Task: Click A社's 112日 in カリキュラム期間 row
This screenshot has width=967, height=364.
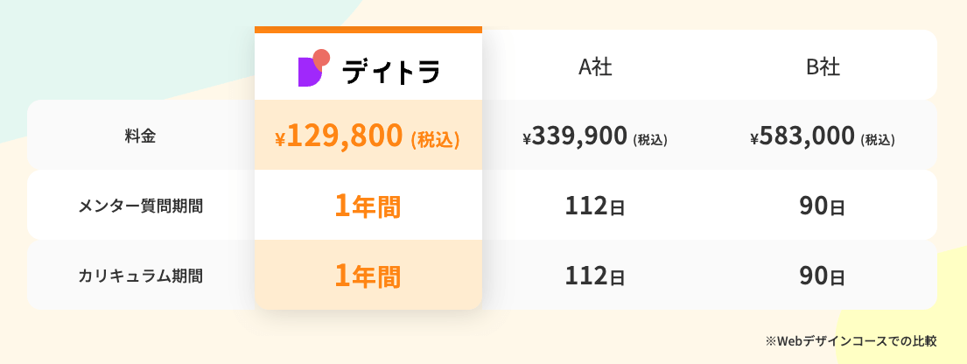Action: [595, 276]
